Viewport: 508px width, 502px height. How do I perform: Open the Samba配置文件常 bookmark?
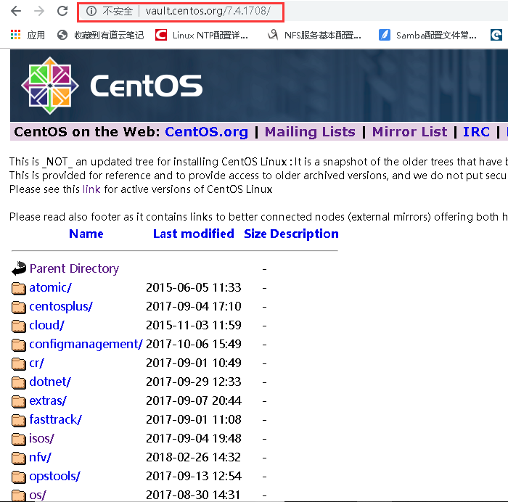click(427, 35)
